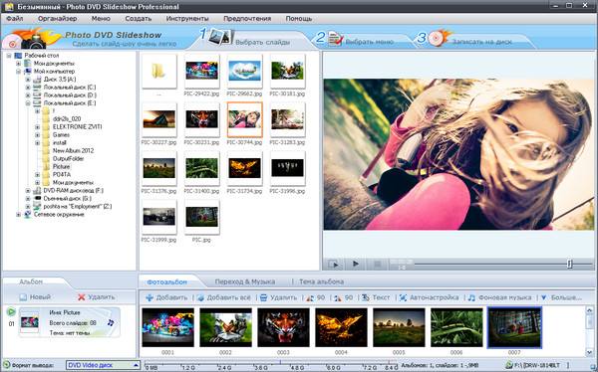
Task: Open the Больше... dropdown
Action: click(561, 297)
